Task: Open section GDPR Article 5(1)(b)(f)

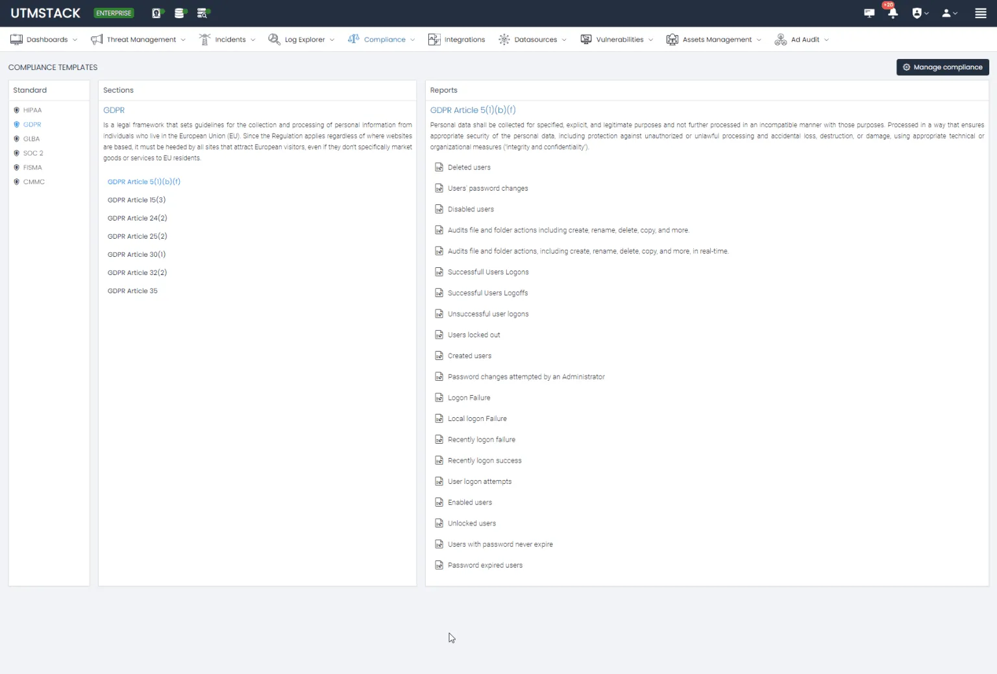Action: point(144,182)
